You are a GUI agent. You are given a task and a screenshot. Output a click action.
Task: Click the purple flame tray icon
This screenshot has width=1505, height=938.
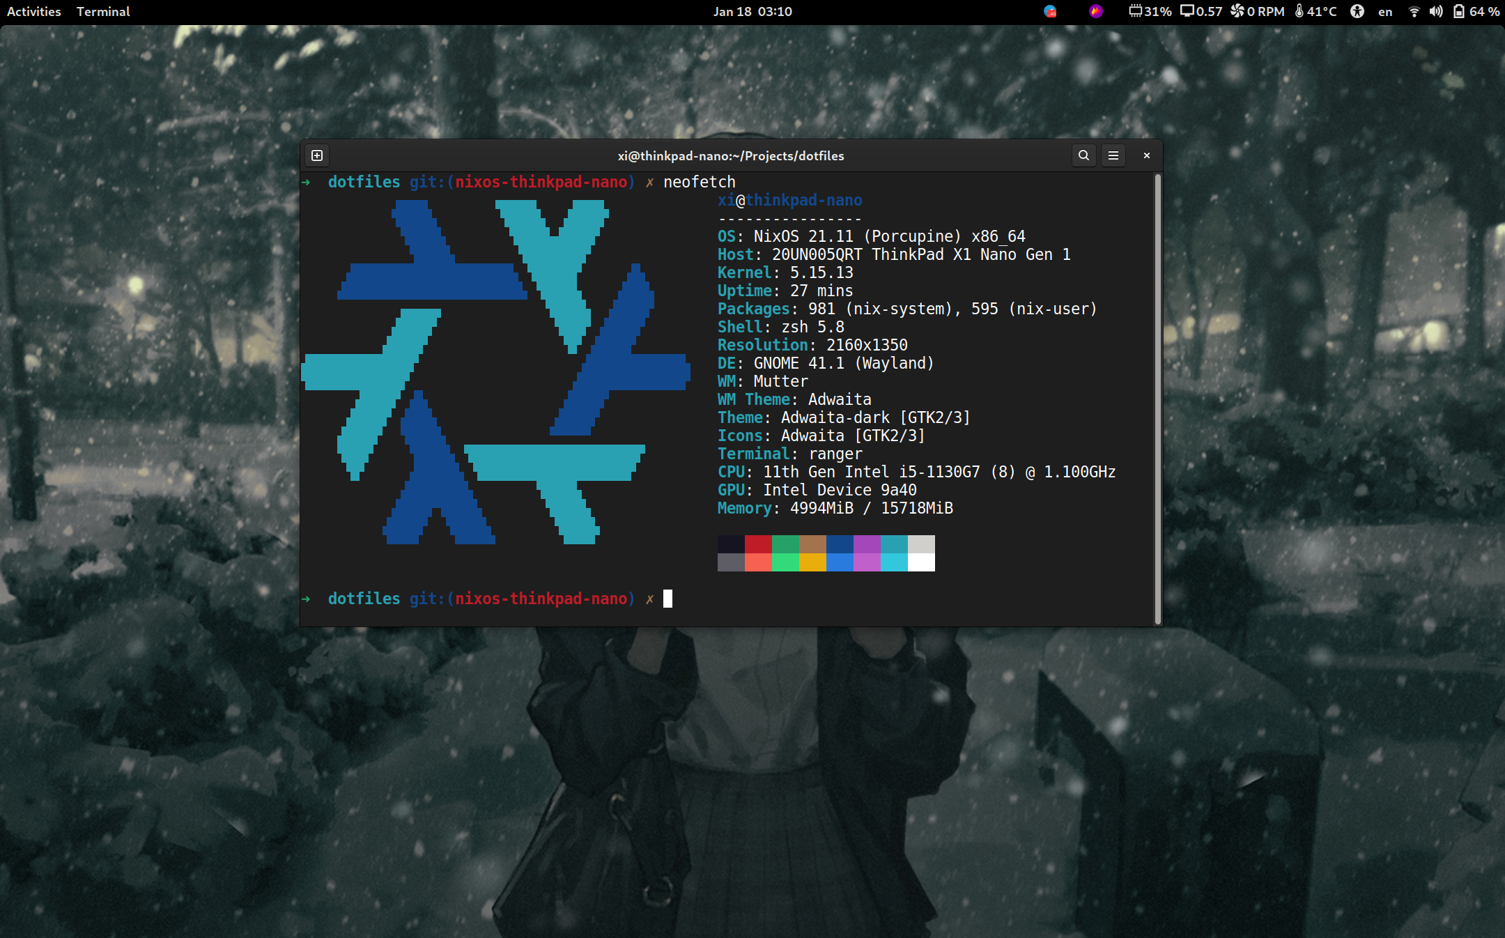pos(1096,11)
